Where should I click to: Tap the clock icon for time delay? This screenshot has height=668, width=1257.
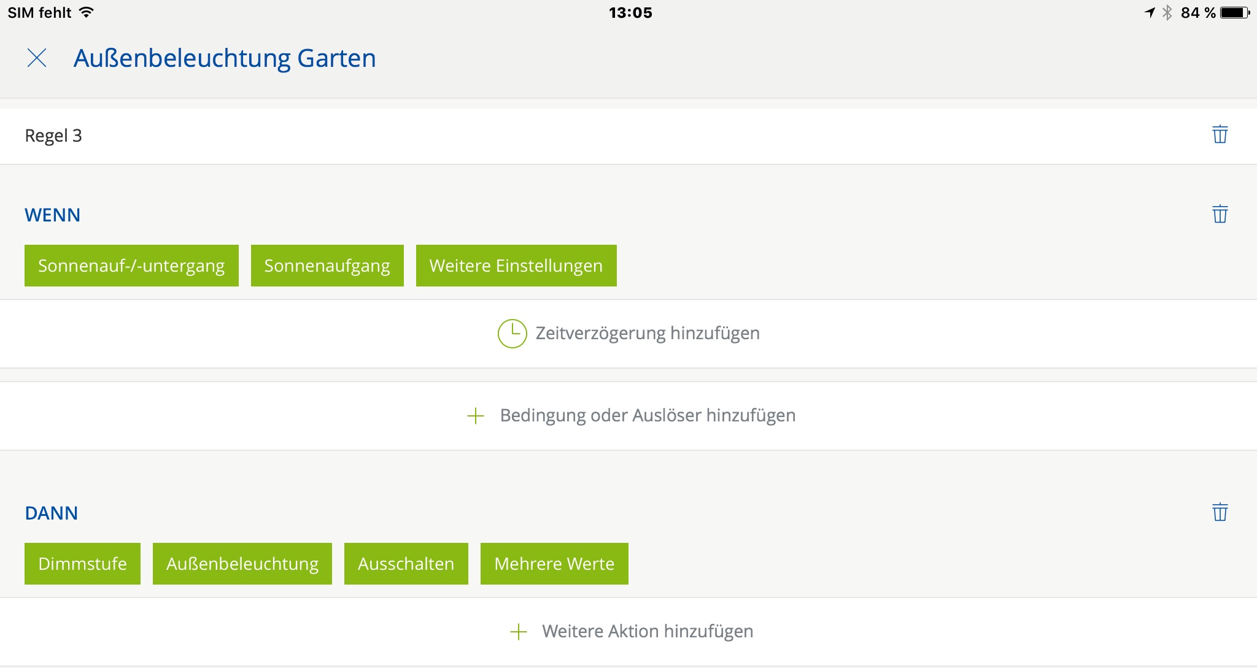tap(512, 334)
